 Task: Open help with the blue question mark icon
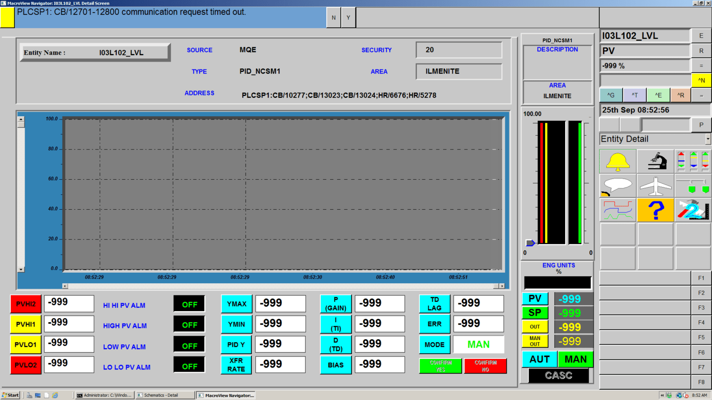(x=655, y=210)
